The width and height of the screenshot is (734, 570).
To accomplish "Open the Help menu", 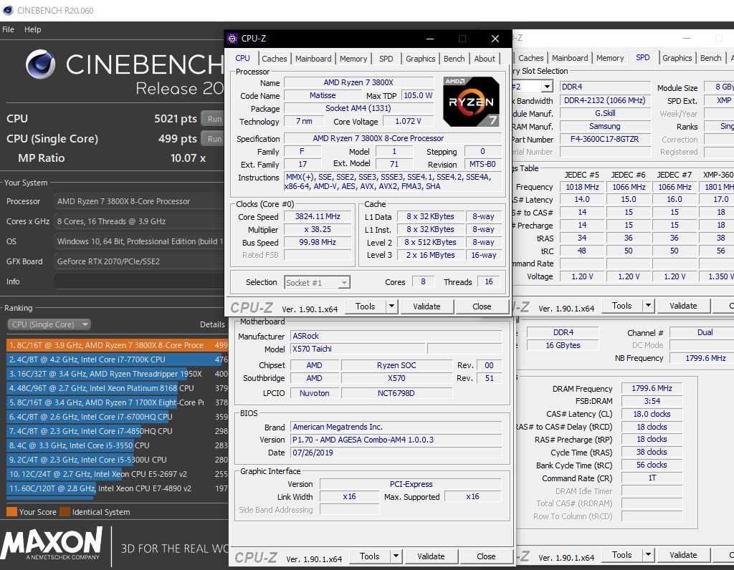I will coord(32,29).
